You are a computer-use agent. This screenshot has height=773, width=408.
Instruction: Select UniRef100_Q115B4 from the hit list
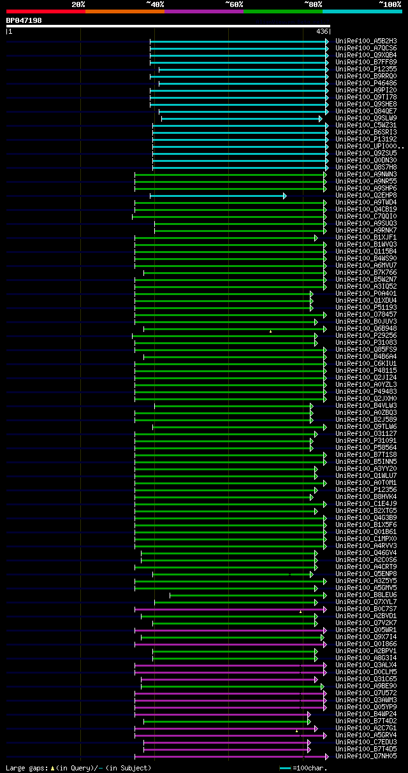pos(366,251)
